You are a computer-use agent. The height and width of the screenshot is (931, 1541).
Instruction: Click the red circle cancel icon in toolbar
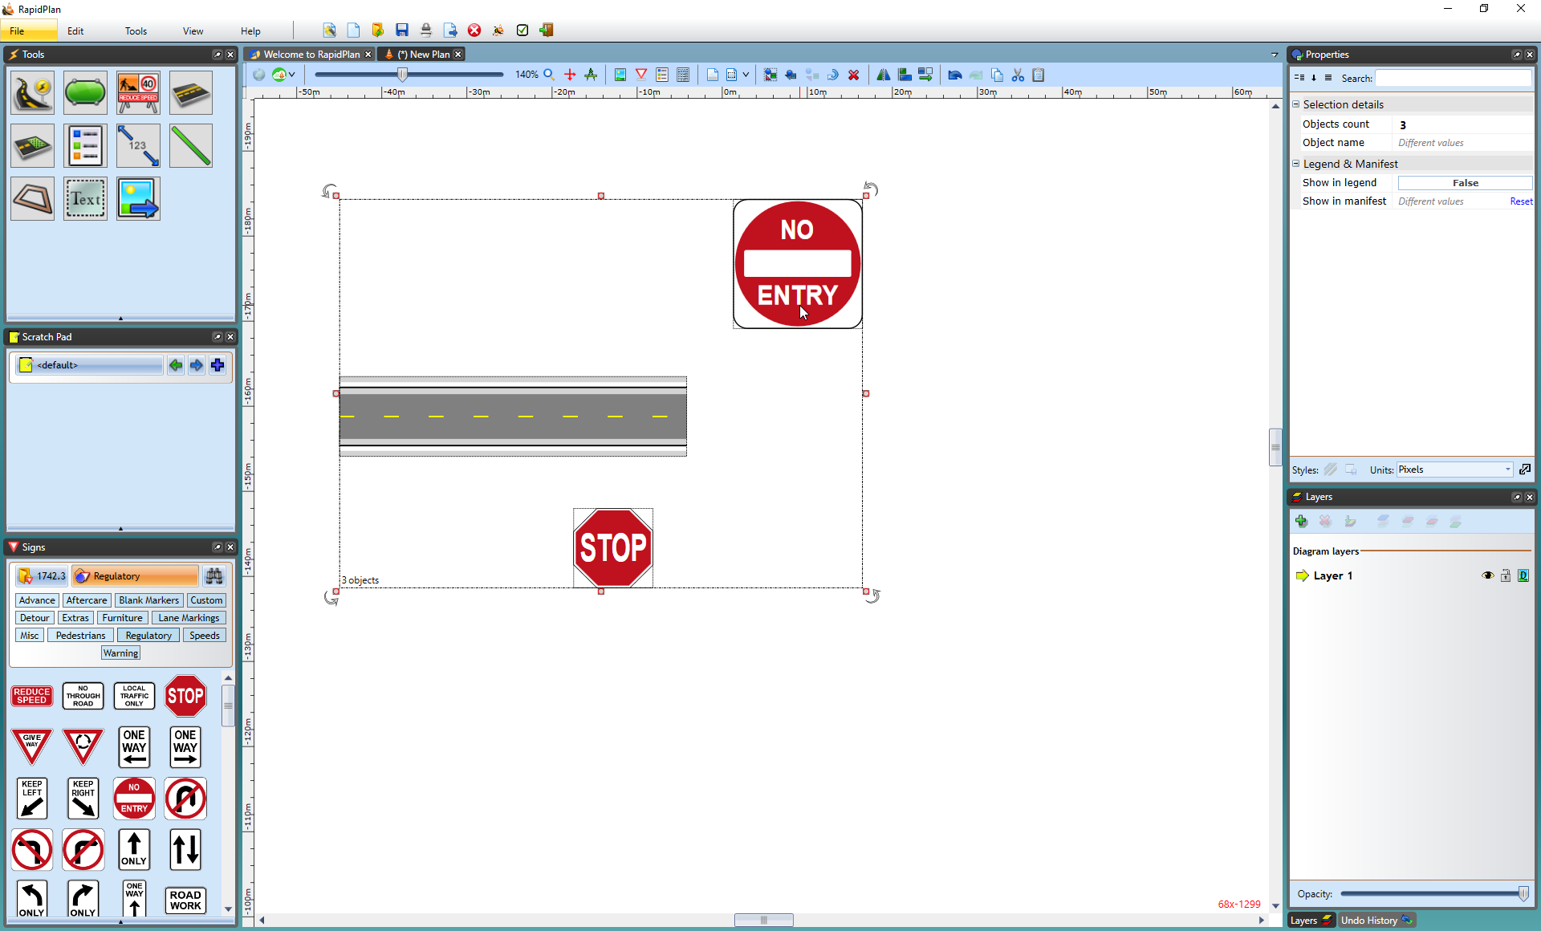pyautogui.click(x=474, y=30)
